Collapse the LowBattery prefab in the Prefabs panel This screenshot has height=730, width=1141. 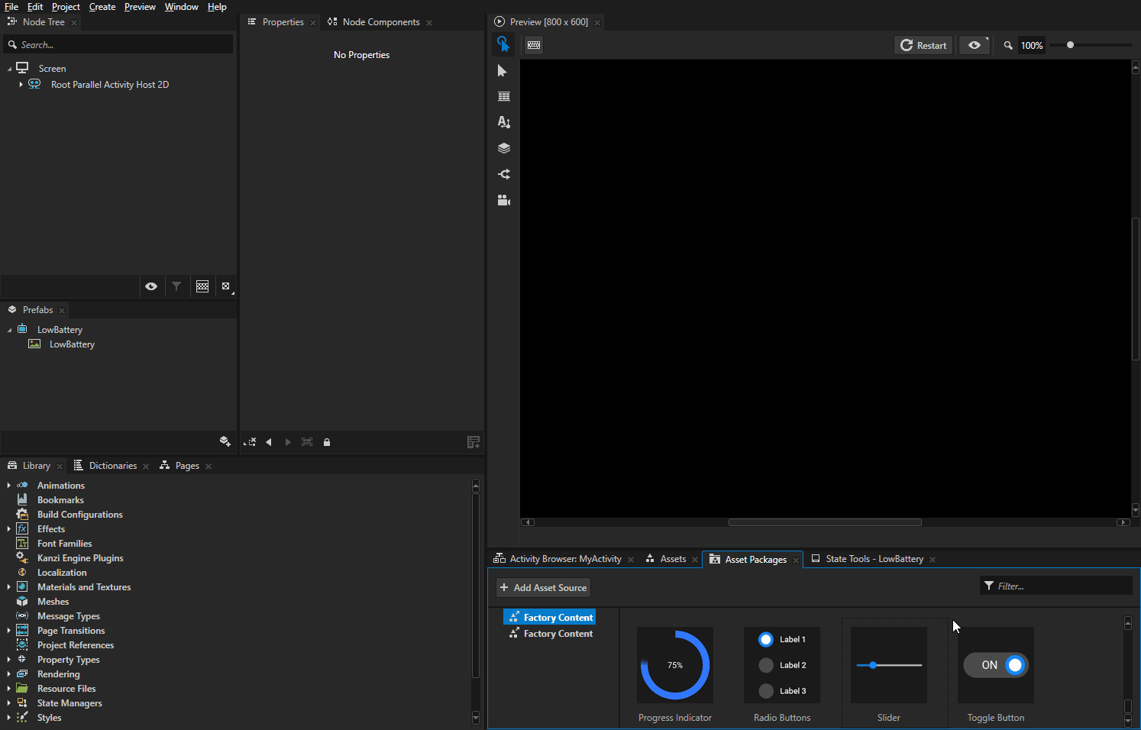(x=8, y=329)
